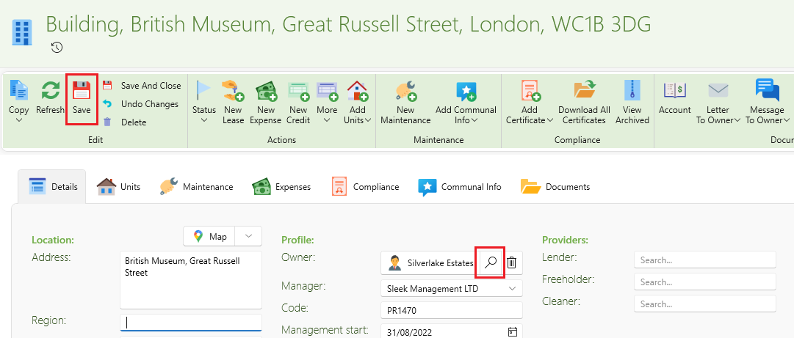Open the Manager dropdown
The image size is (794, 338).
(x=451, y=288)
